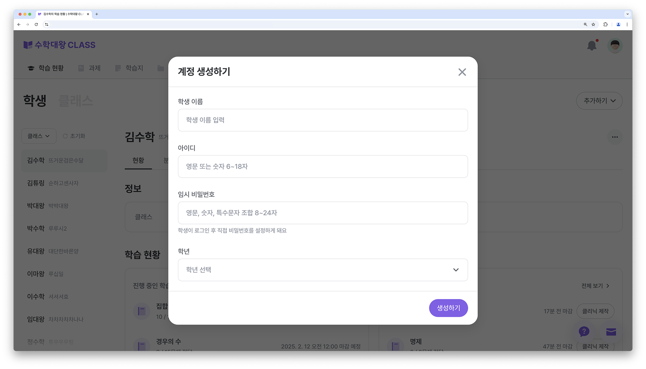646x369 pixels.
Task: Click the 전체 보기 link
Action: click(x=596, y=286)
